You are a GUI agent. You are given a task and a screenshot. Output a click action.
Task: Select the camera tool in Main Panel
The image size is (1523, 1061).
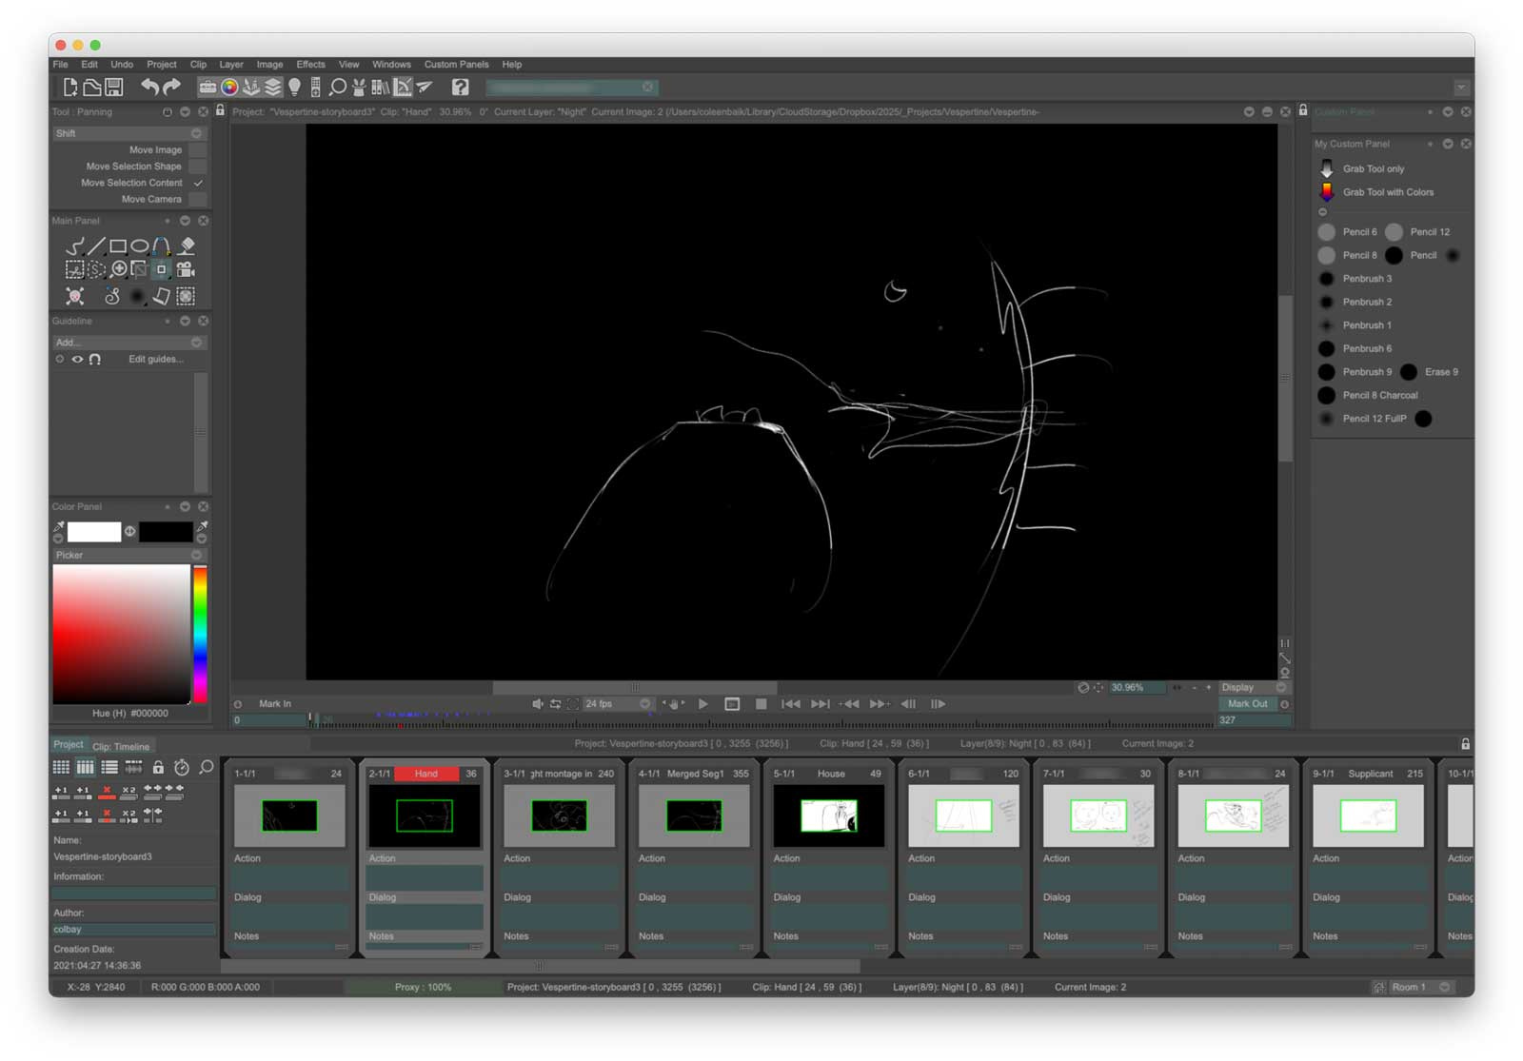[x=186, y=270]
